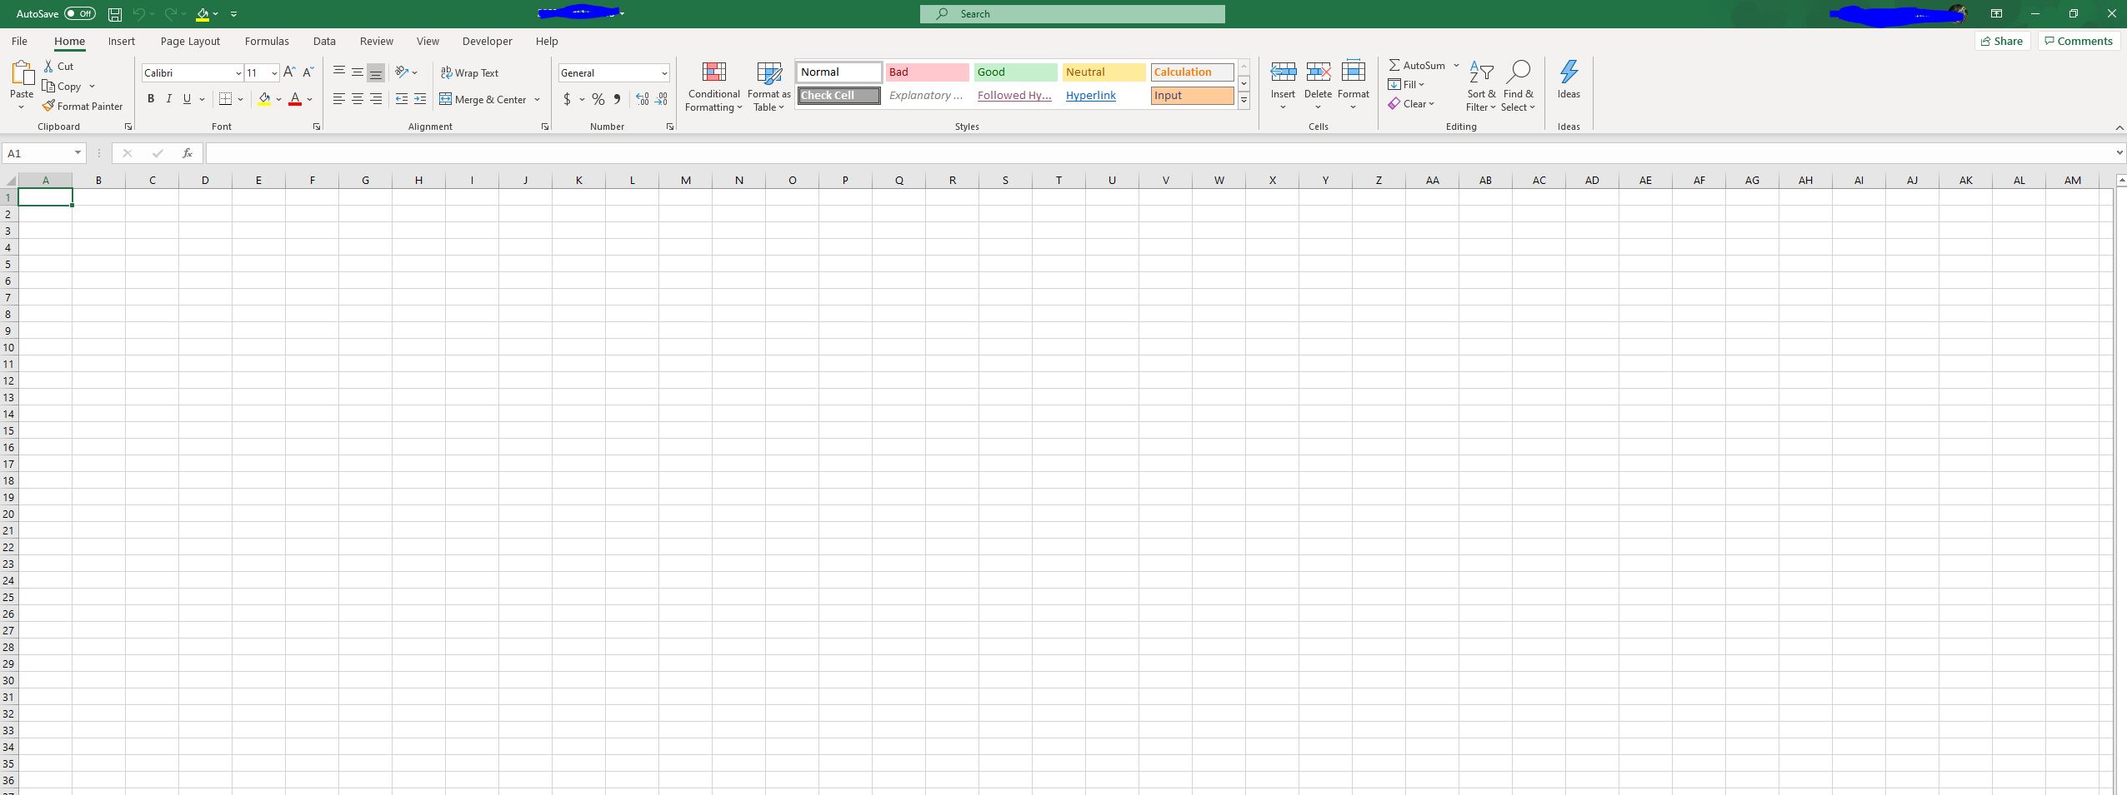The image size is (2127, 795).
Task: Click the Save icon in title bar
Action: click(115, 14)
